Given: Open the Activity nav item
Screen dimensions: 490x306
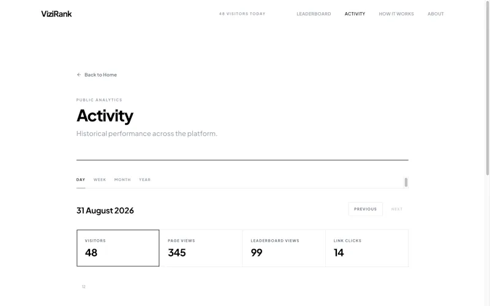Looking at the screenshot, I should click(x=355, y=13).
